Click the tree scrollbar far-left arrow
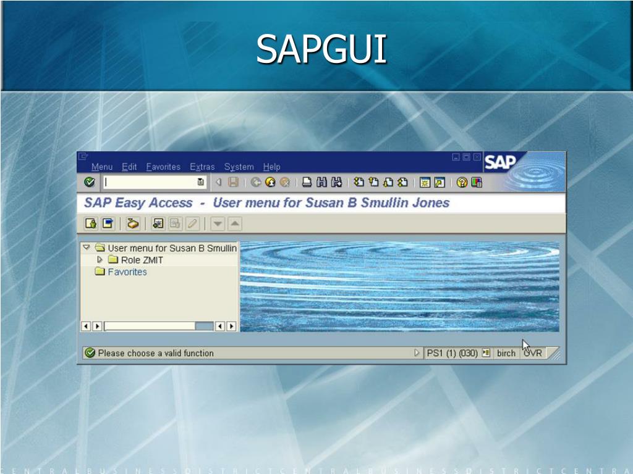Viewport: 633px width, 474px height. pos(86,326)
